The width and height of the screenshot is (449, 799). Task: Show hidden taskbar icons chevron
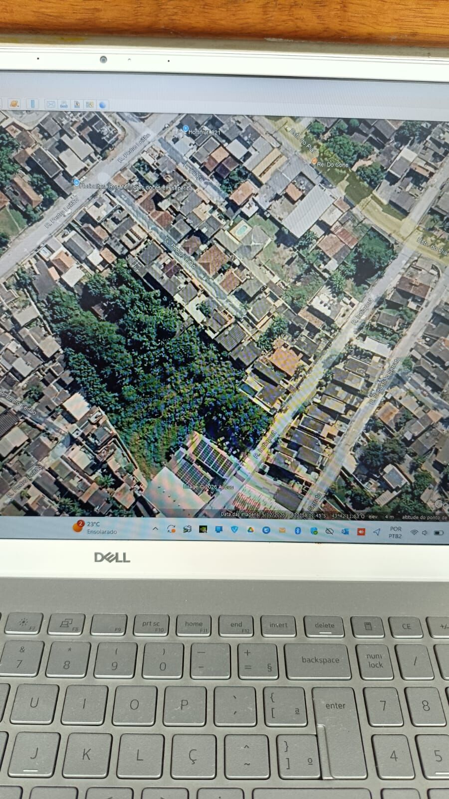[x=156, y=529]
